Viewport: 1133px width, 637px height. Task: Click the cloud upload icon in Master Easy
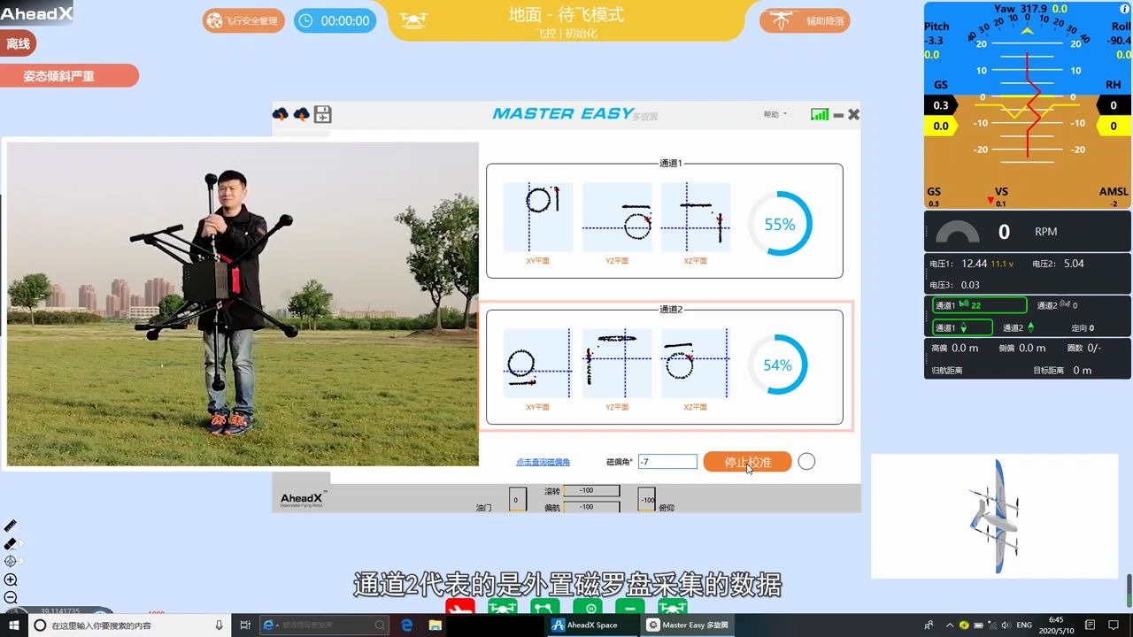point(301,114)
